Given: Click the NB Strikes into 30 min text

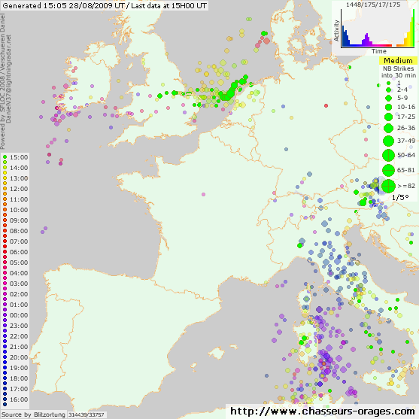Looking at the screenshot, I should coord(399,72).
